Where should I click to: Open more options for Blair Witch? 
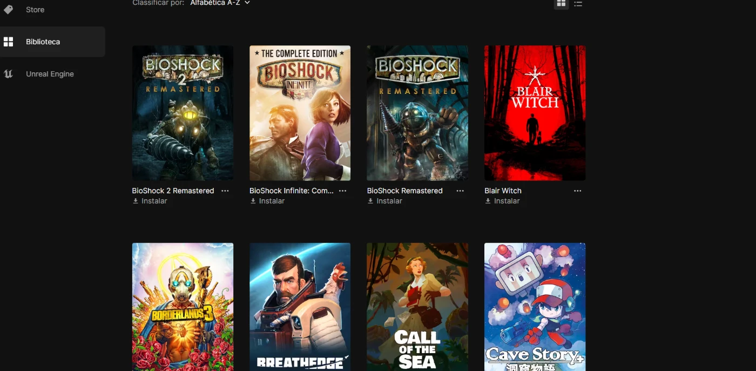click(x=578, y=191)
